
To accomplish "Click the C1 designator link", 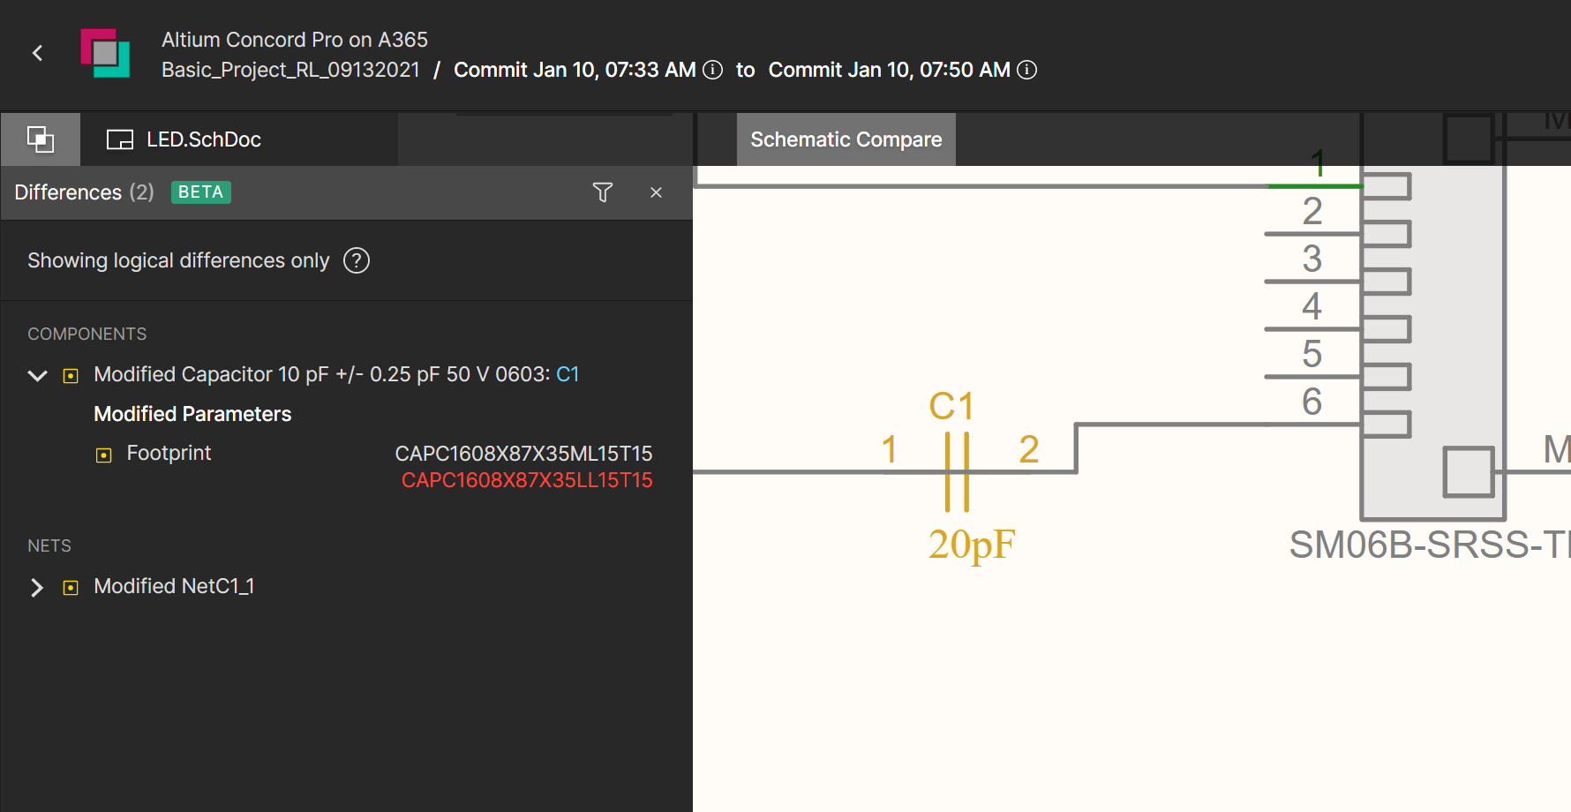I will (568, 374).
